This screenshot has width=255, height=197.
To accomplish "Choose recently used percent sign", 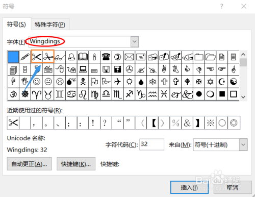I will (x=175, y=123).
